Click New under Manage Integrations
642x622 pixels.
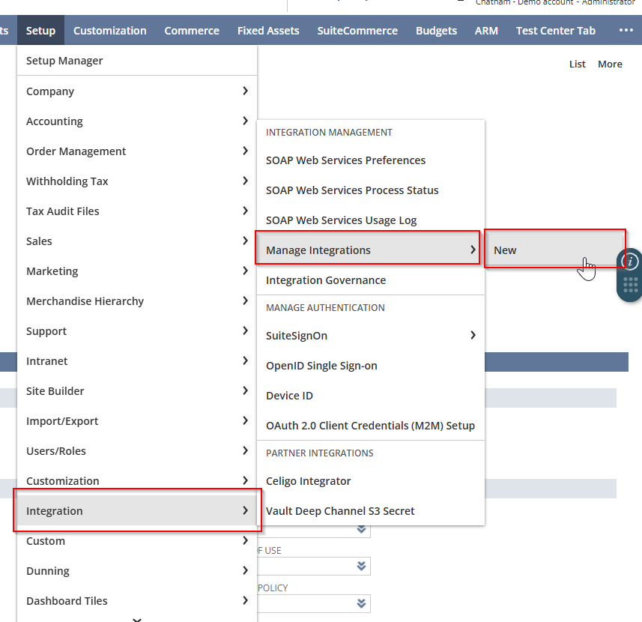point(504,250)
